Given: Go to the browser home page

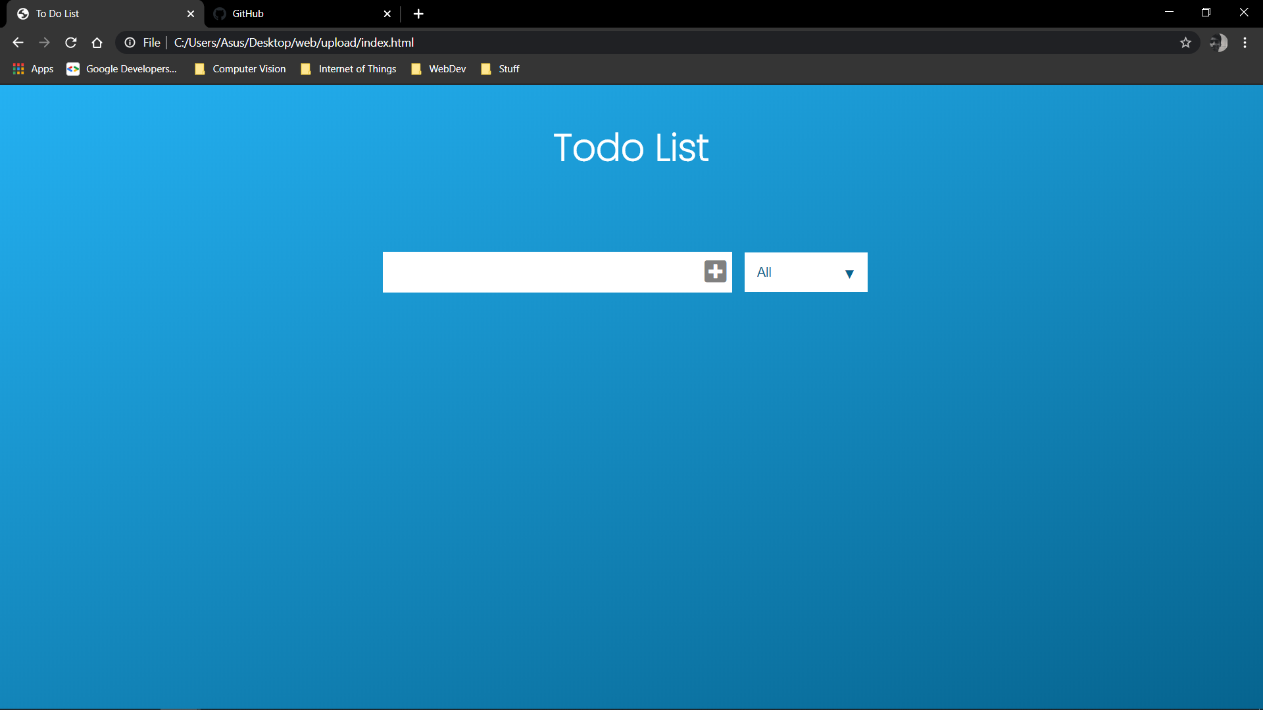Looking at the screenshot, I should 97,43.
